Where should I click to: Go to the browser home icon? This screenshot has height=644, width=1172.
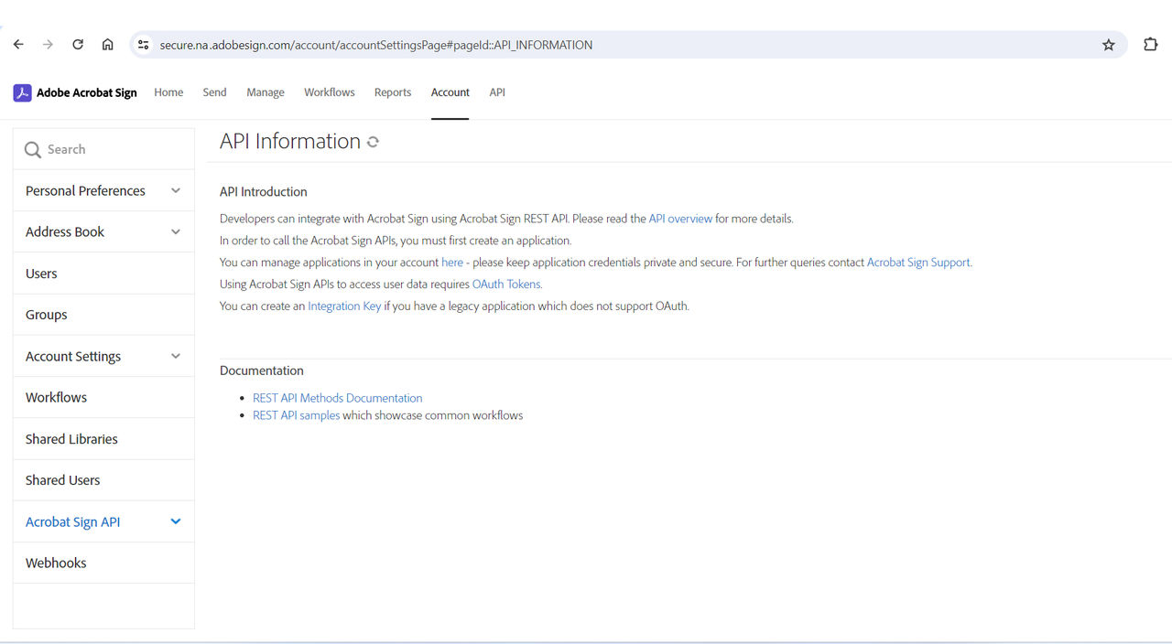(107, 45)
